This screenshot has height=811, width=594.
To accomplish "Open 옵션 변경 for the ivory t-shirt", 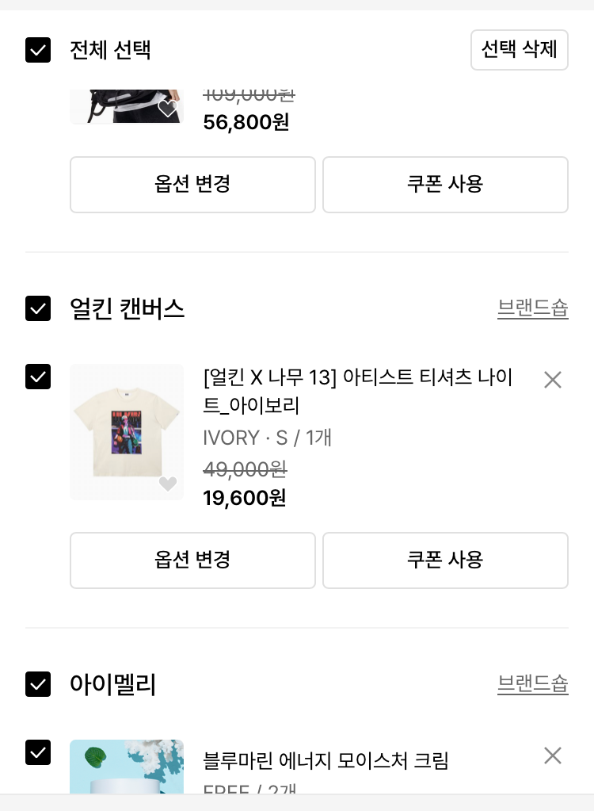I will click(192, 560).
